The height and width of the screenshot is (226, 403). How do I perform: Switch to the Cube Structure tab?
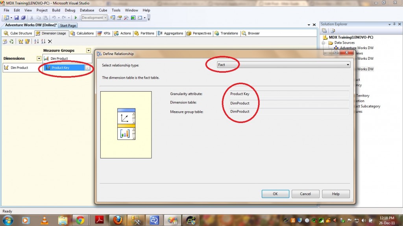18,33
